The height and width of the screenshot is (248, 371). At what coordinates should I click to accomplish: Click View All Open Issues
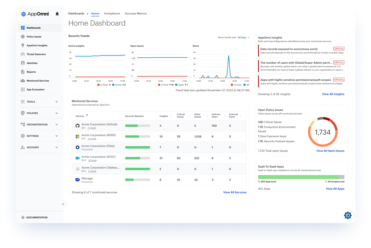point(330,151)
